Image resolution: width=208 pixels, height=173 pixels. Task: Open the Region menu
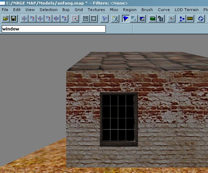(x=130, y=10)
